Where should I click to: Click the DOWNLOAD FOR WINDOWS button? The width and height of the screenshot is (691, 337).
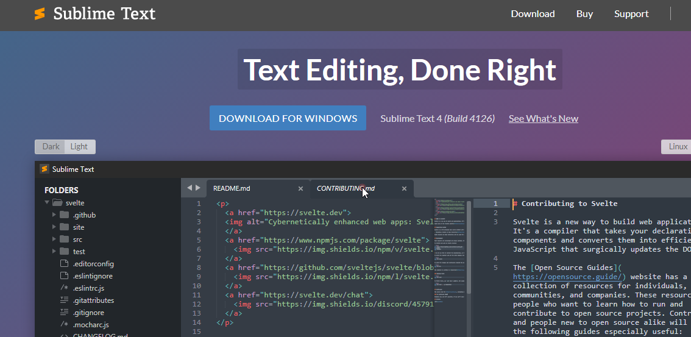coord(288,118)
